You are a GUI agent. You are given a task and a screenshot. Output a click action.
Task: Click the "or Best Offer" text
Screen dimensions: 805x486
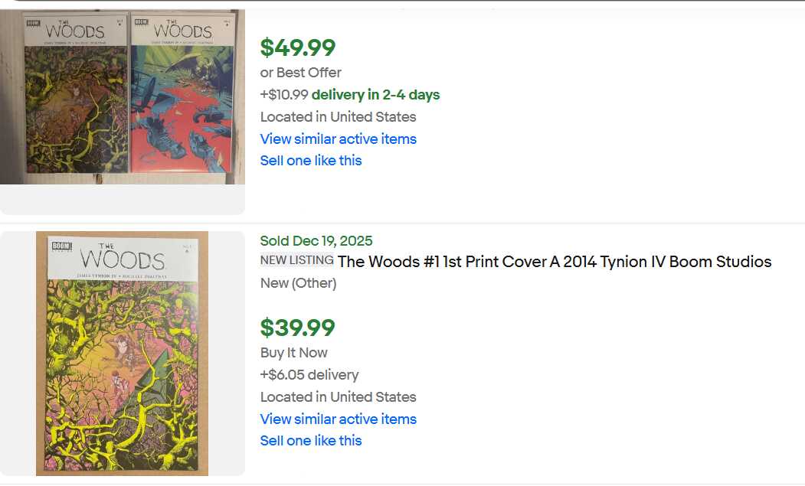point(300,73)
